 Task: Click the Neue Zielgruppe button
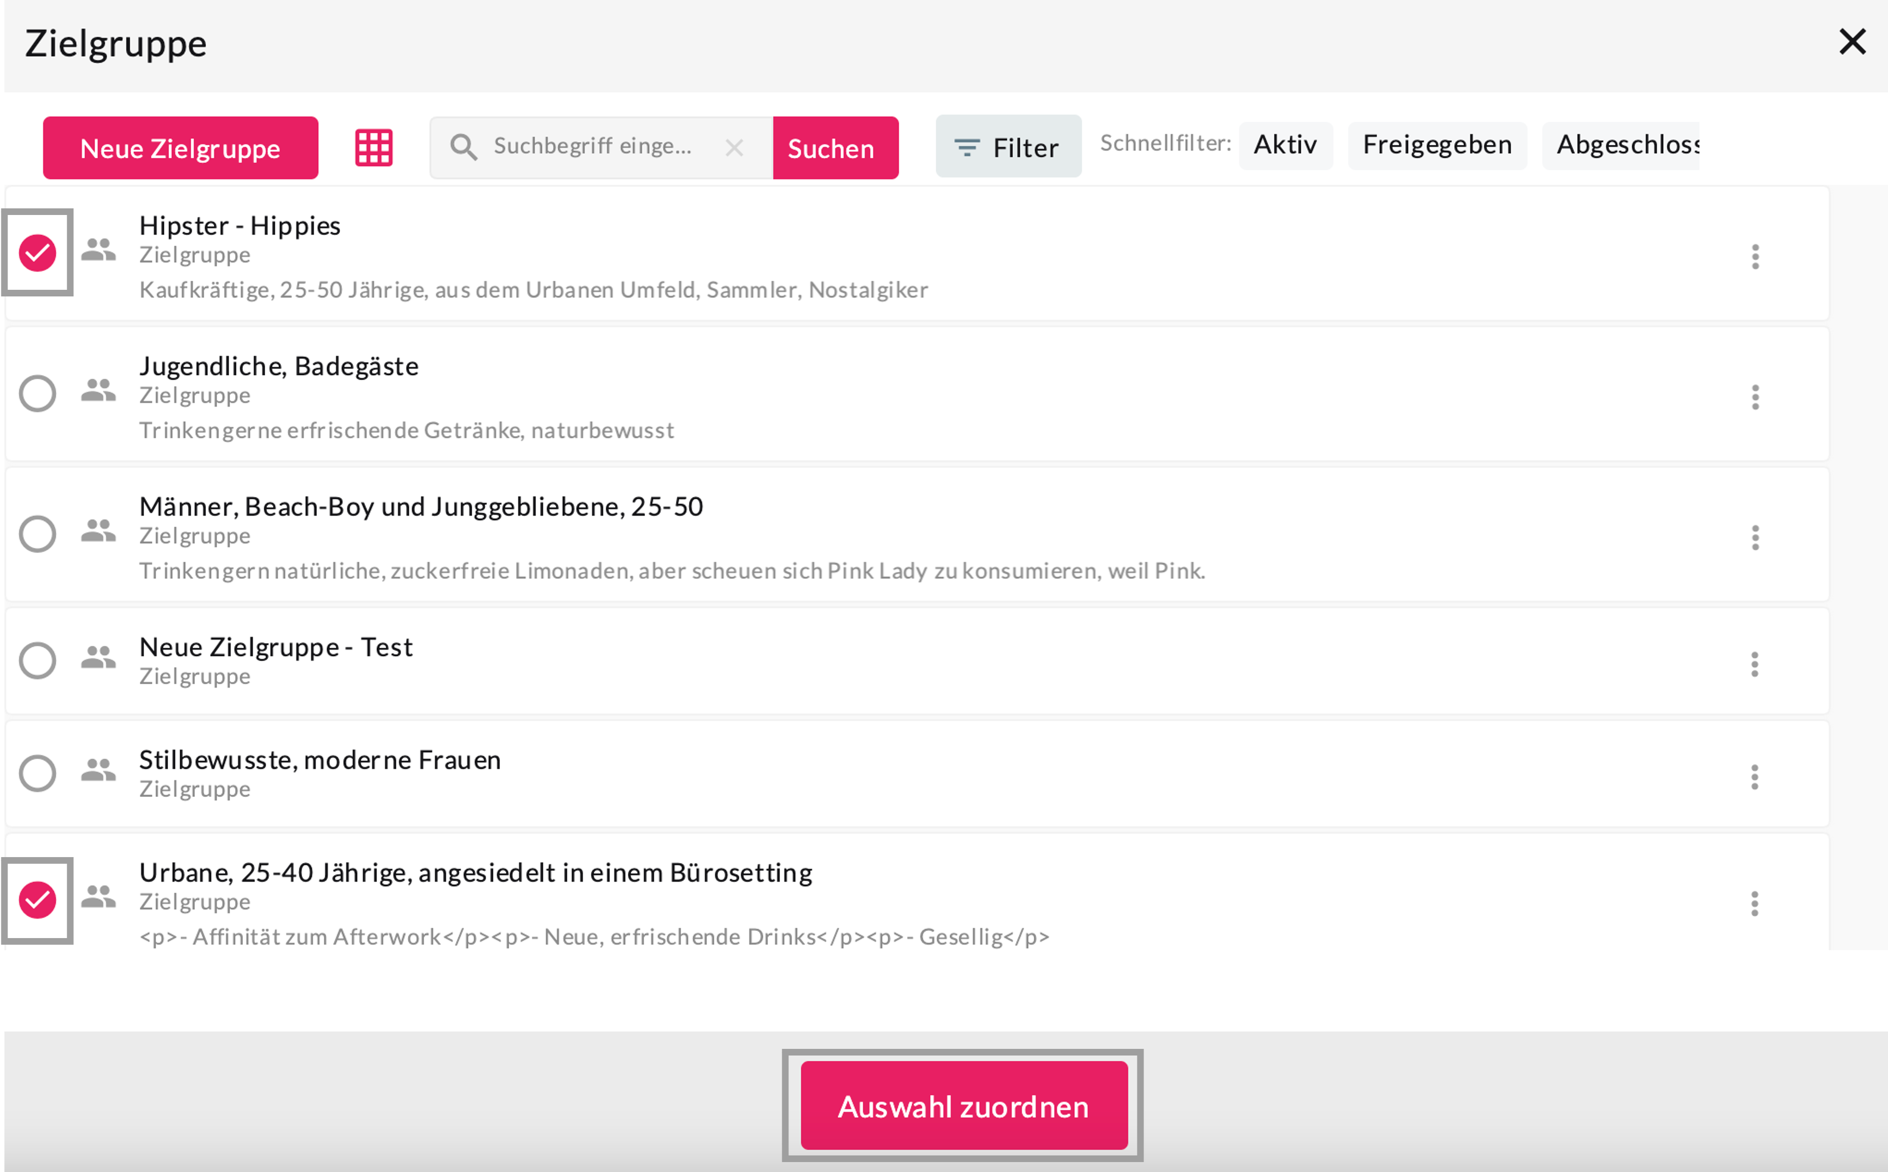180,148
